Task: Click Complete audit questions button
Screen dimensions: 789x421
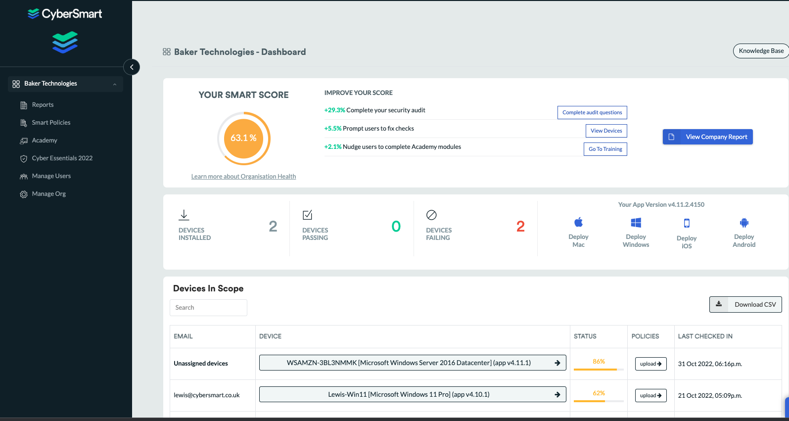Action: pos(592,112)
